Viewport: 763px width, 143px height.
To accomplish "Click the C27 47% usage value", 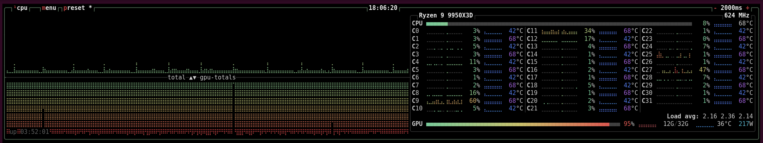I will pos(704,70).
